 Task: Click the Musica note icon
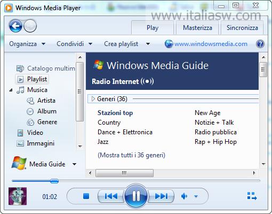[20, 90]
